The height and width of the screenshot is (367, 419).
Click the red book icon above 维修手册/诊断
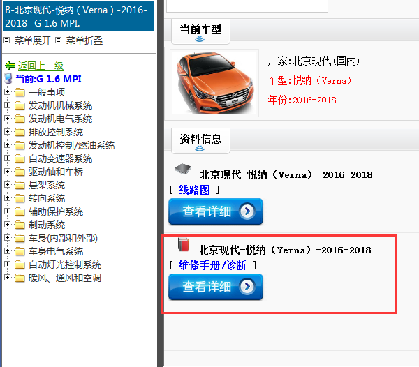[x=184, y=244]
